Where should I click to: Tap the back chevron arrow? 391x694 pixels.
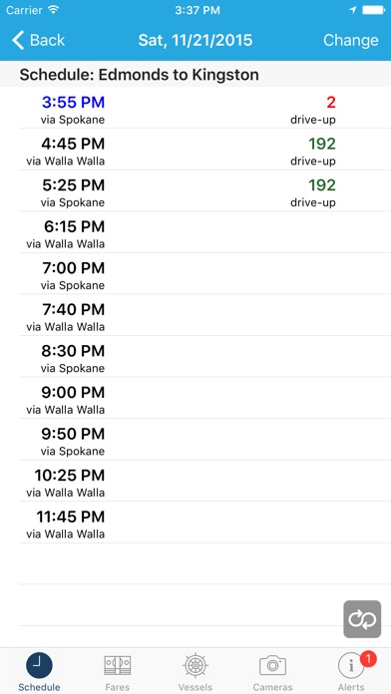18,40
